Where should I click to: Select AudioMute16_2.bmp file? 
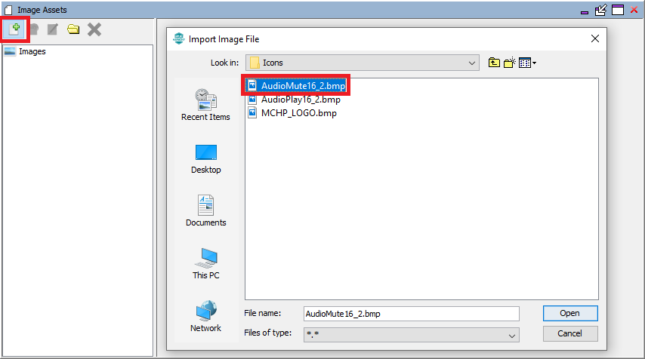[x=296, y=85]
